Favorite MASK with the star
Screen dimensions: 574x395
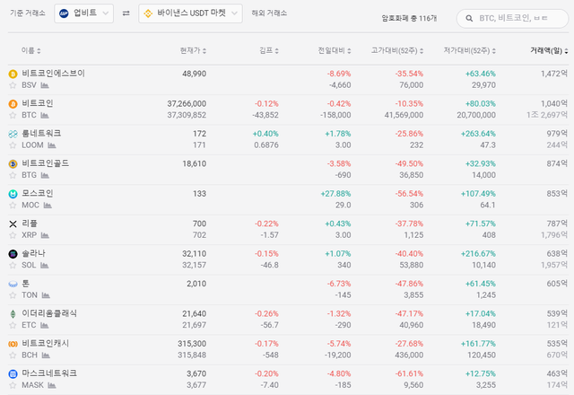13,385
